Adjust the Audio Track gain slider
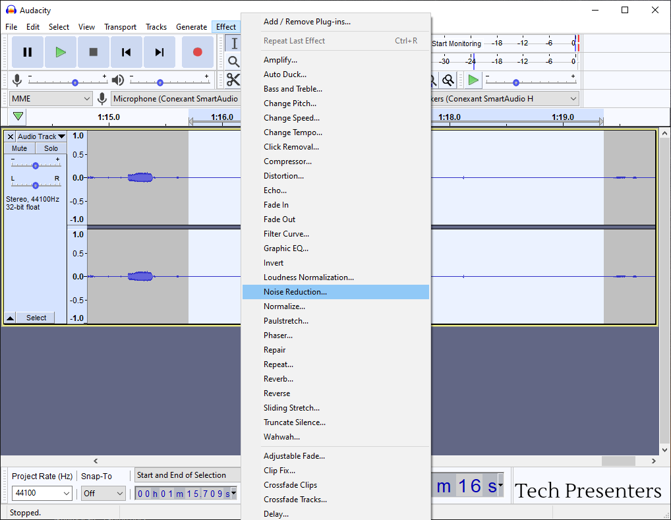The image size is (671, 520). pos(36,165)
